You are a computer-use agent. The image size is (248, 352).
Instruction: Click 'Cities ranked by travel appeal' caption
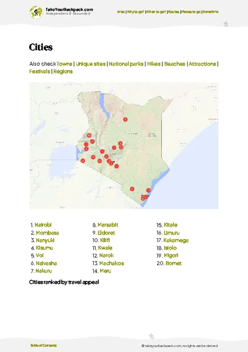point(64,282)
